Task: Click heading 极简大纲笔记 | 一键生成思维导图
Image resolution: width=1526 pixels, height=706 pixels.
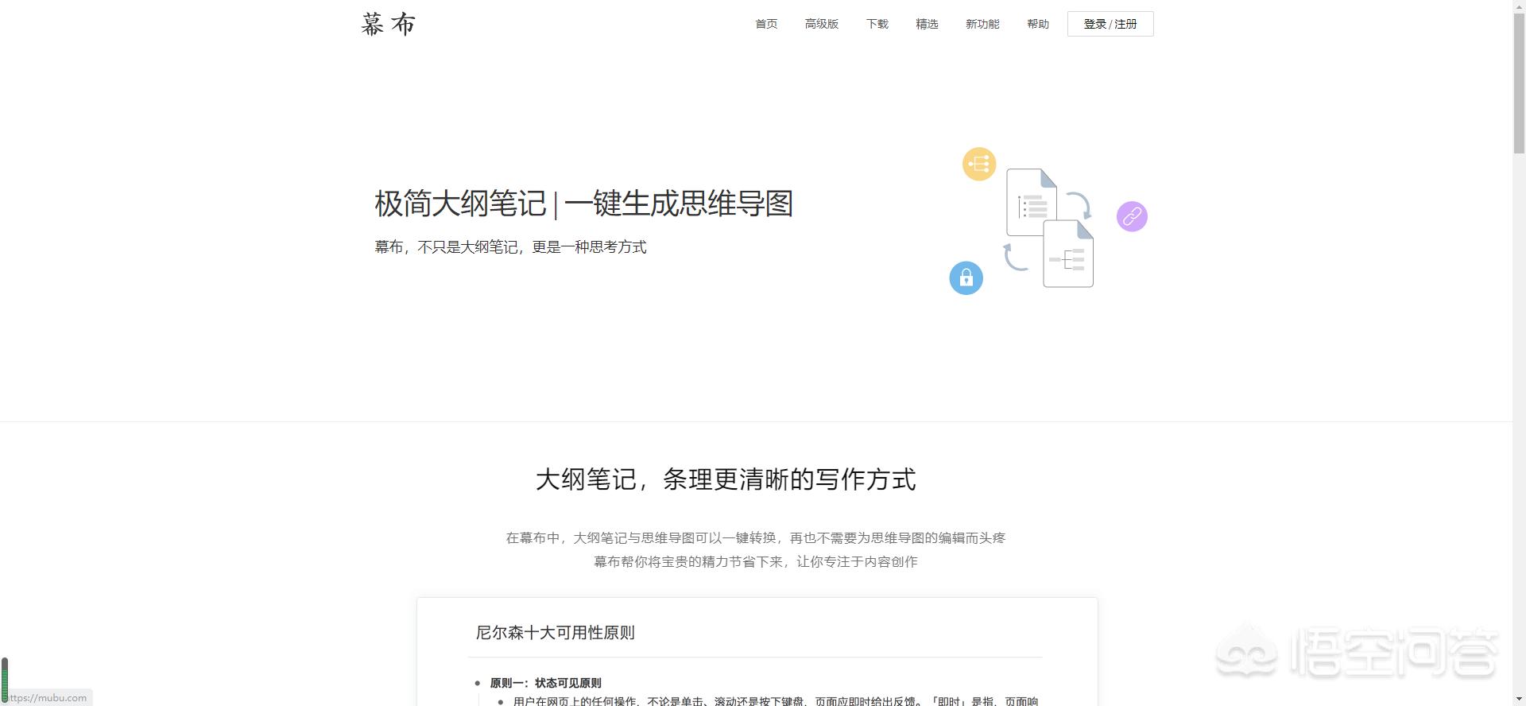Action: (x=584, y=204)
